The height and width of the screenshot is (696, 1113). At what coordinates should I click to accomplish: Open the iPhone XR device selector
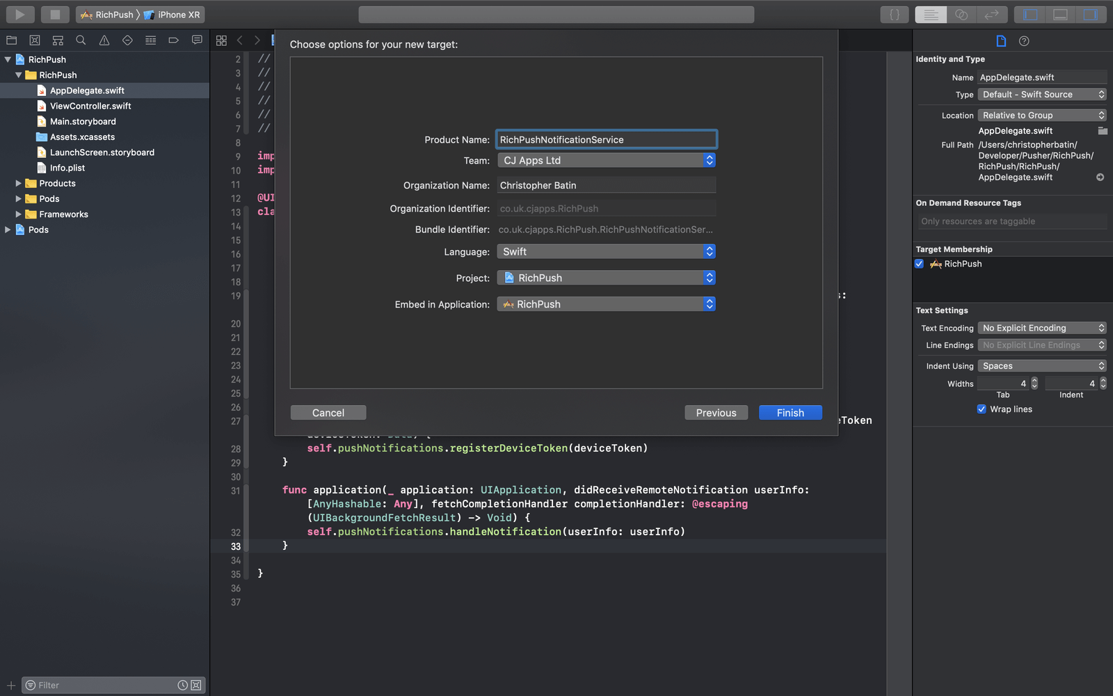coord(172,15)
